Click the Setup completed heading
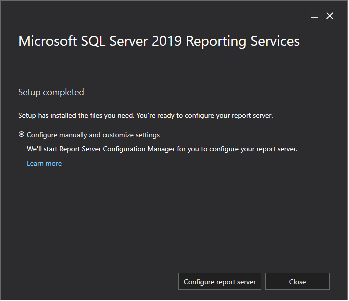Image resolution: width=349 pixels, height=301 pixels. [x=51, y=92]
